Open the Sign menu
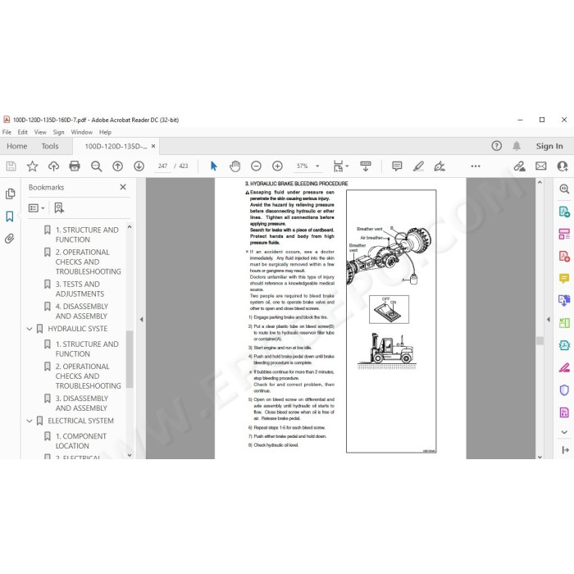This screenshot has height=574, width=574. click(x=58, y=132)
